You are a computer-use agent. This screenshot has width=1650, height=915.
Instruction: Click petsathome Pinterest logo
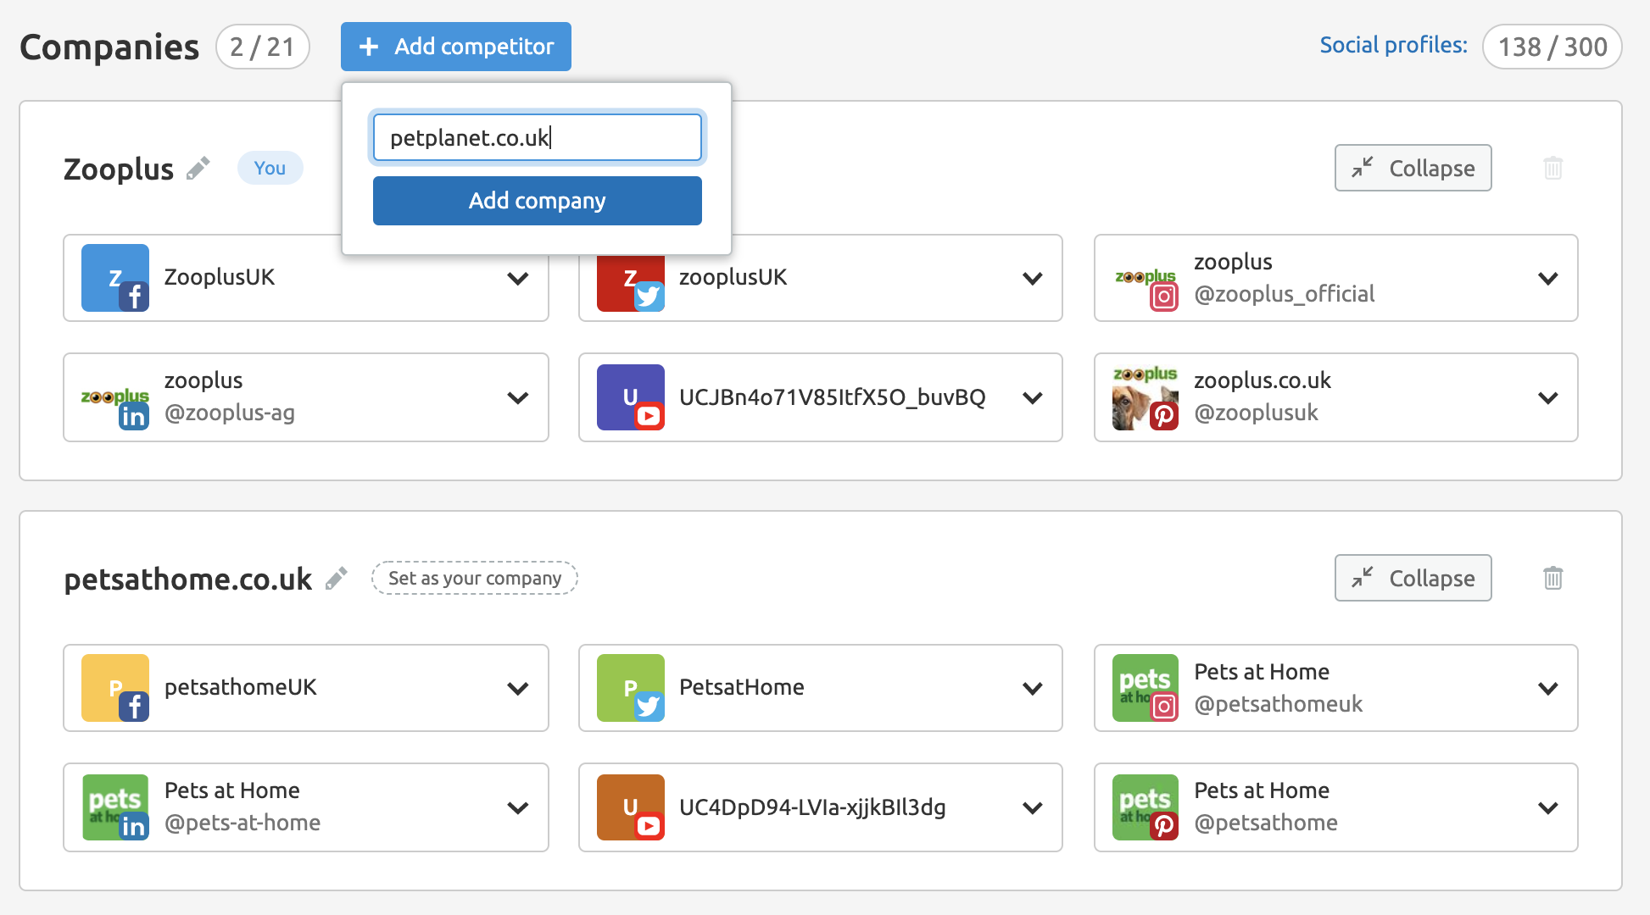pos(1146,807)
